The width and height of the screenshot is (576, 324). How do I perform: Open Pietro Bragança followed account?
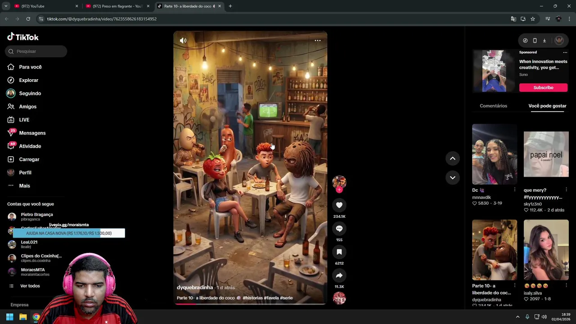pos(36,216)
